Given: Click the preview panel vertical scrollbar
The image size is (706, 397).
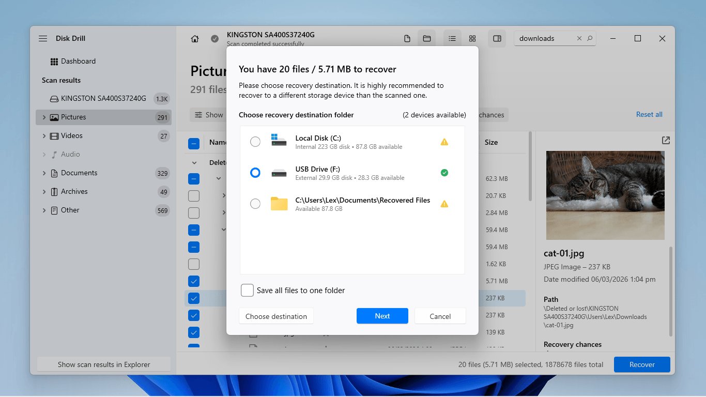Looking at the screenshot, I should click(x=671, y=292).
